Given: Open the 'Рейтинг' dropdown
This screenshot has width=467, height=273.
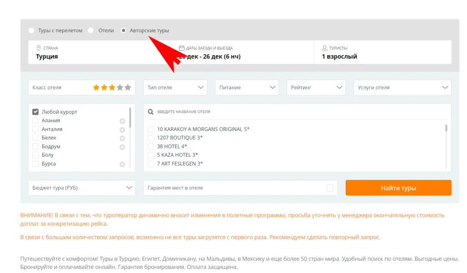Looking at the screenshot, I should coord(316,88).
